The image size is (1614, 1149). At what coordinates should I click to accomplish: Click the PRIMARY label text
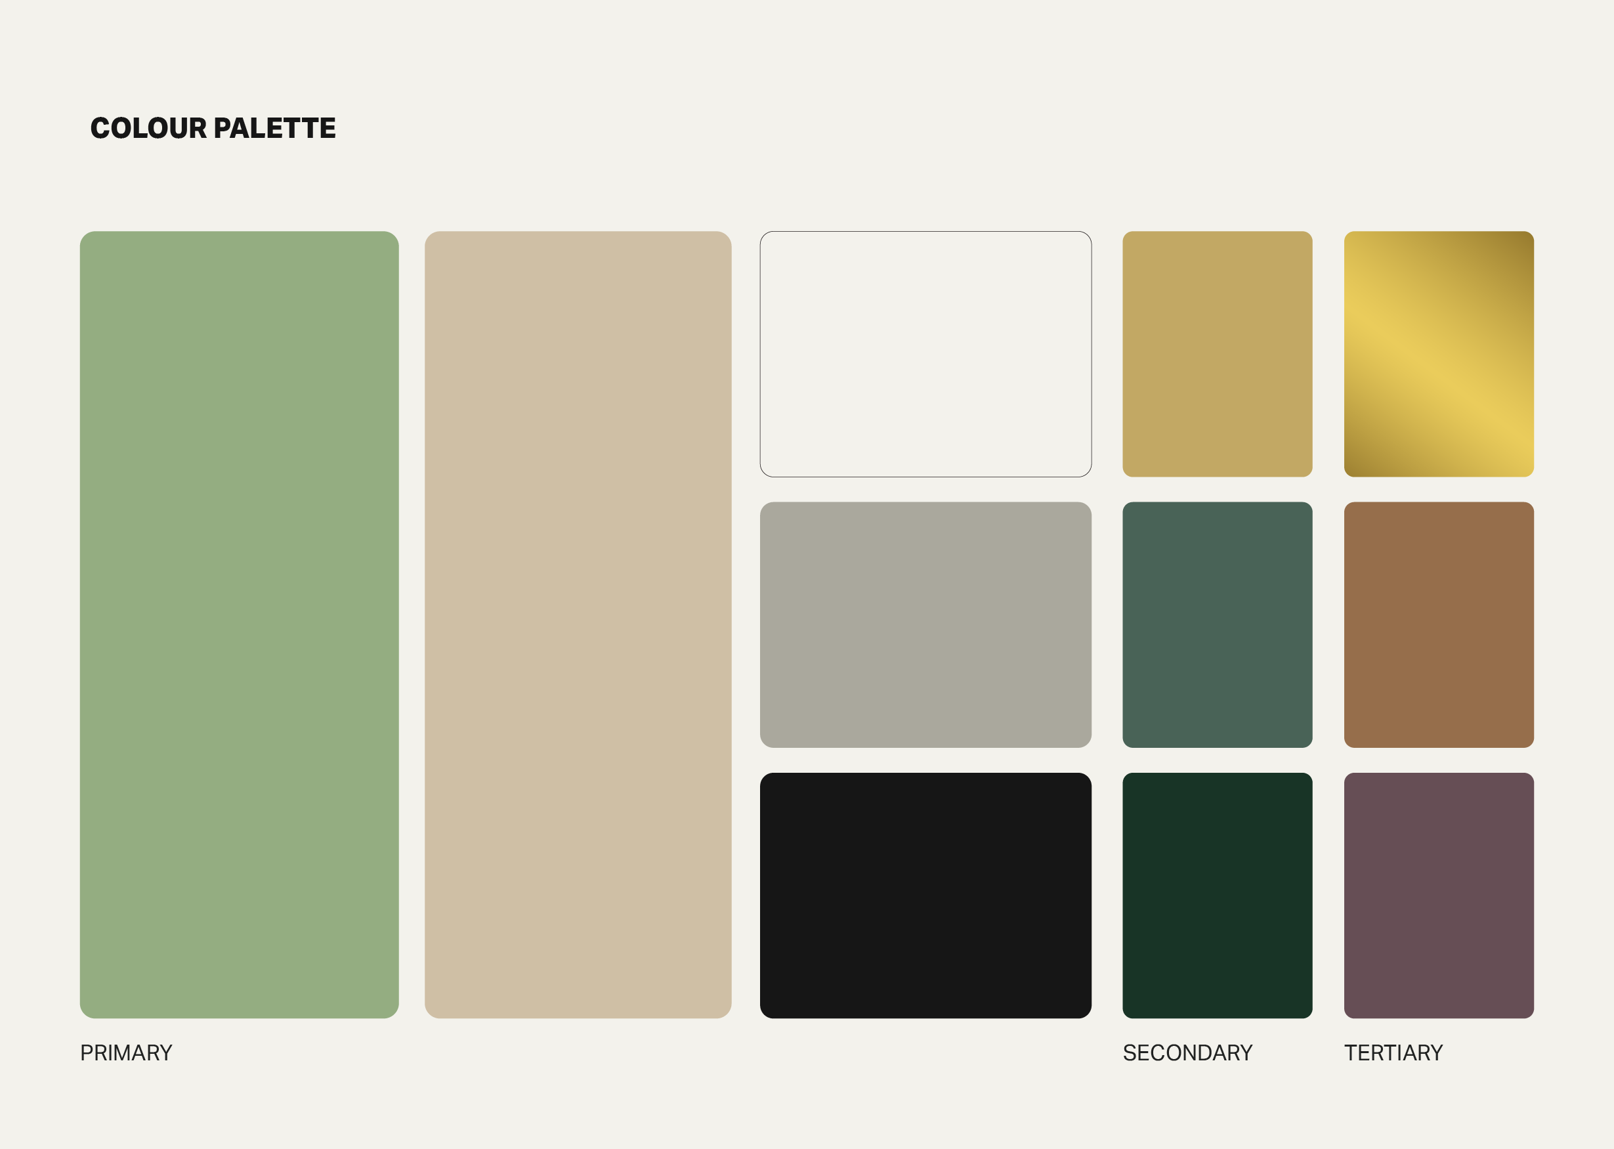coord(126,1052)
